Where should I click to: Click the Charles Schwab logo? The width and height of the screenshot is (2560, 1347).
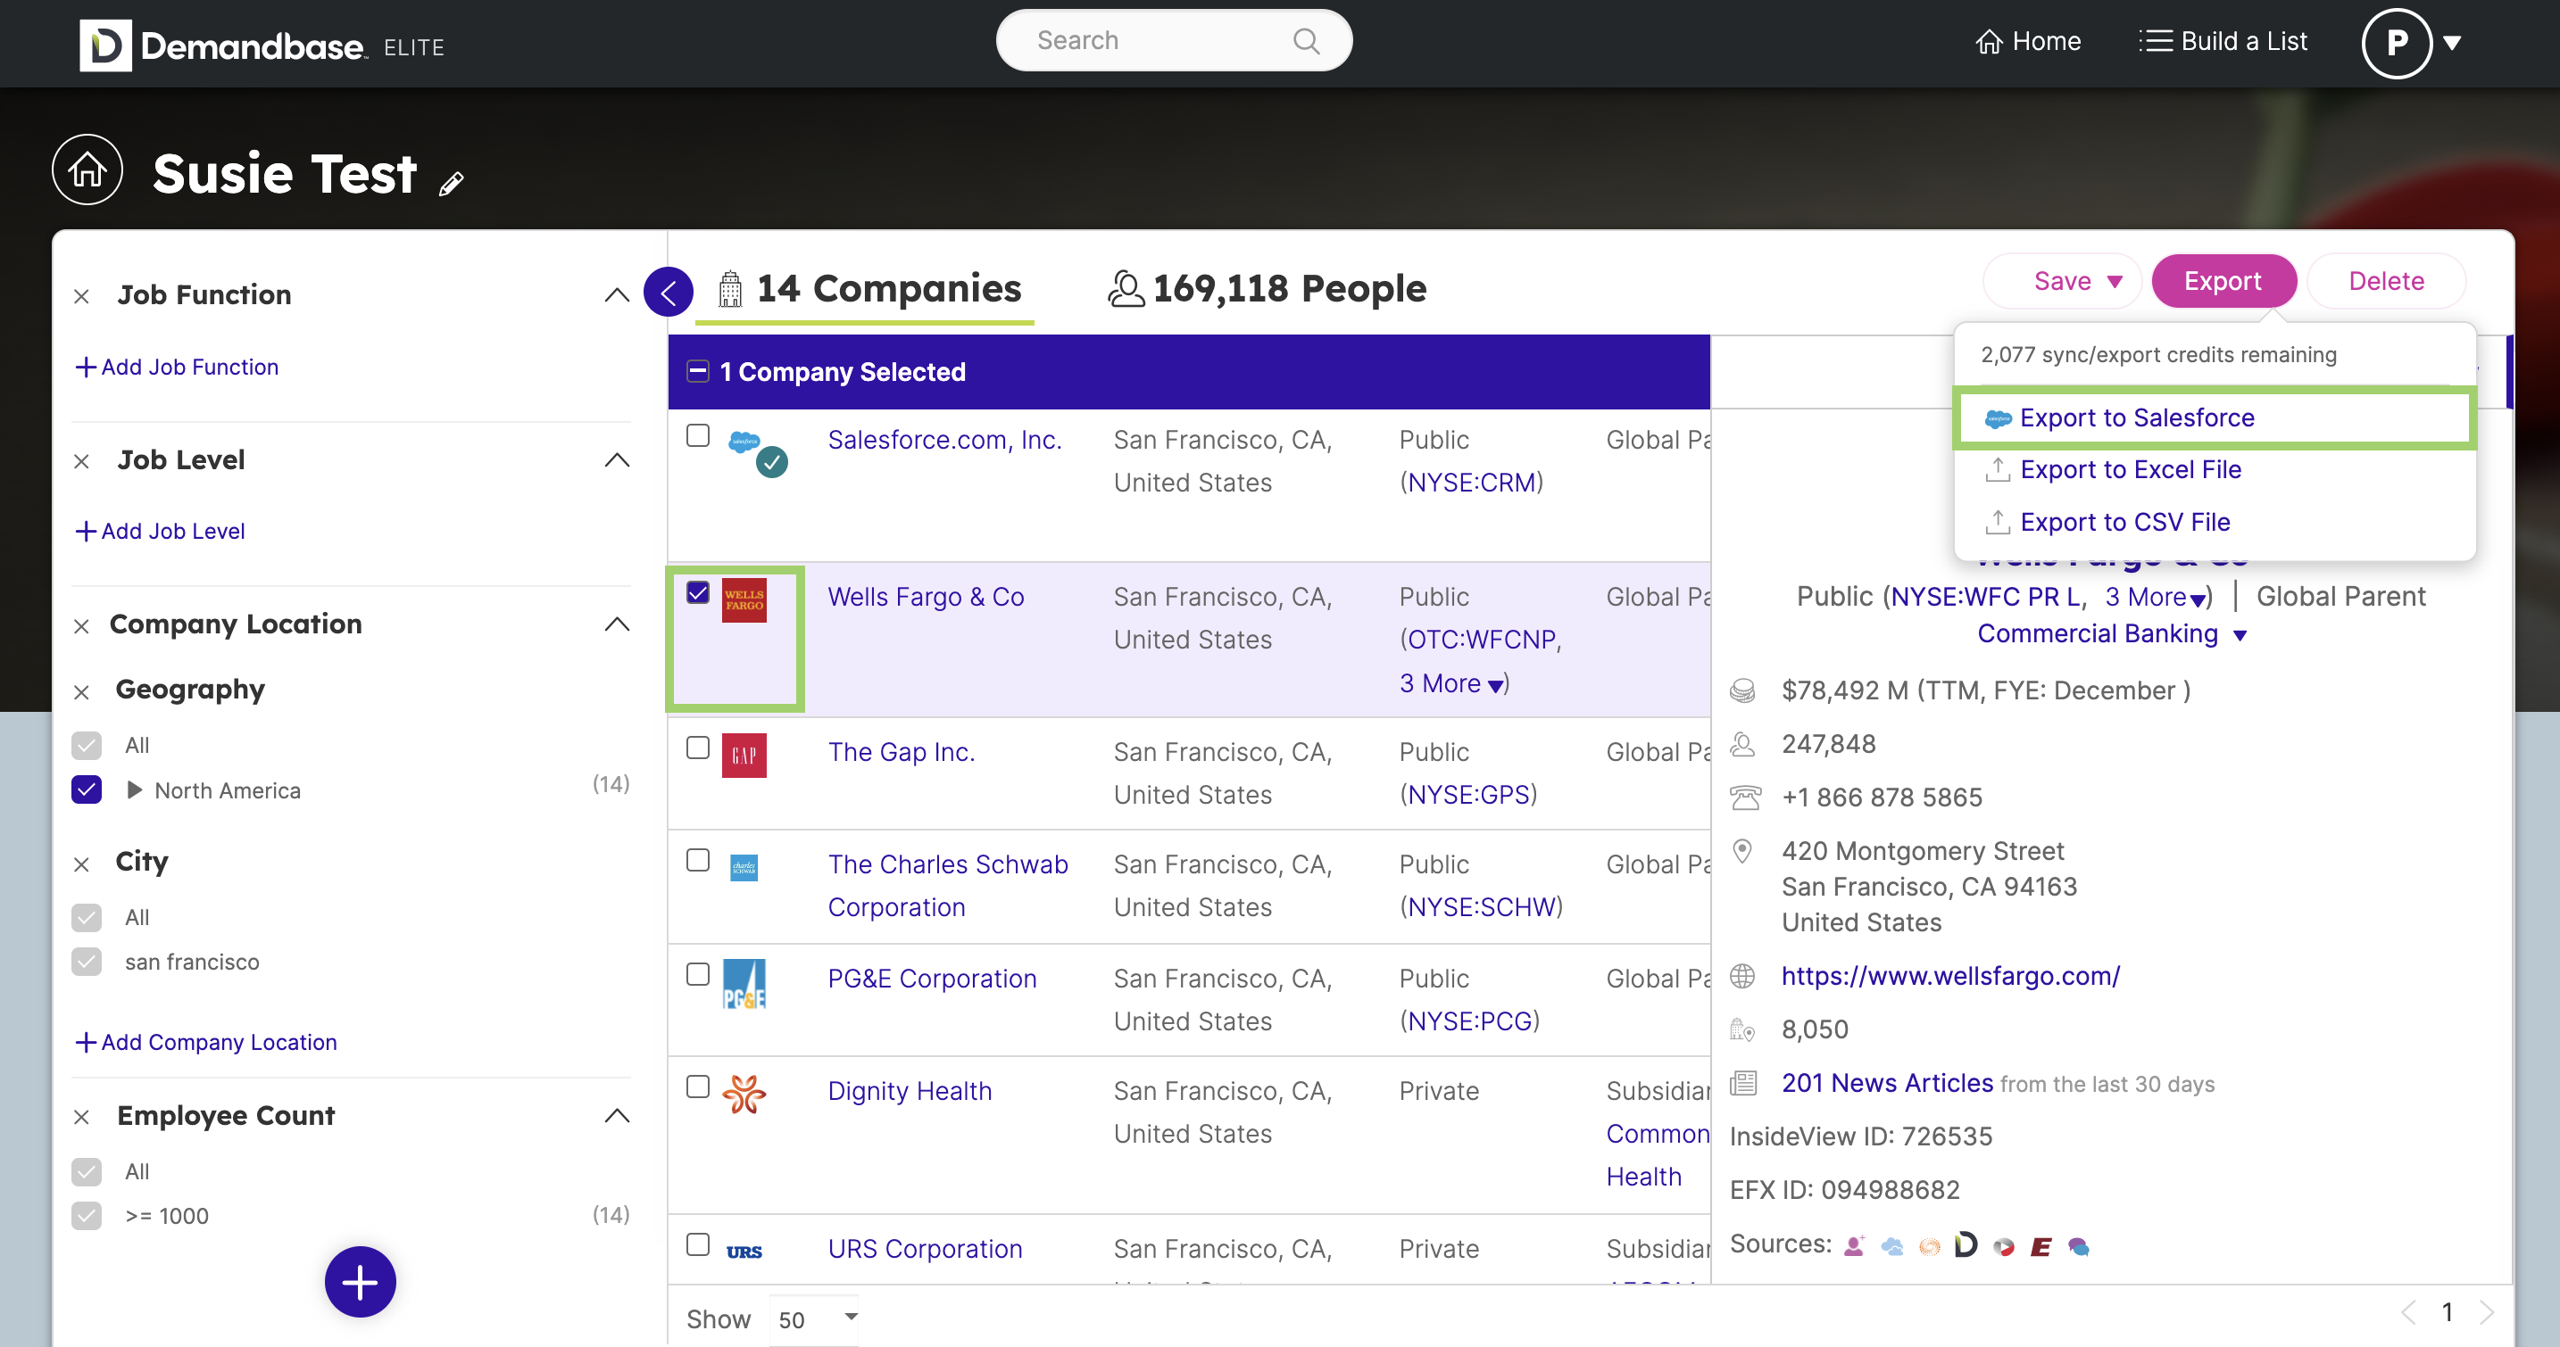pyautogui.click(x=744, y=867)
